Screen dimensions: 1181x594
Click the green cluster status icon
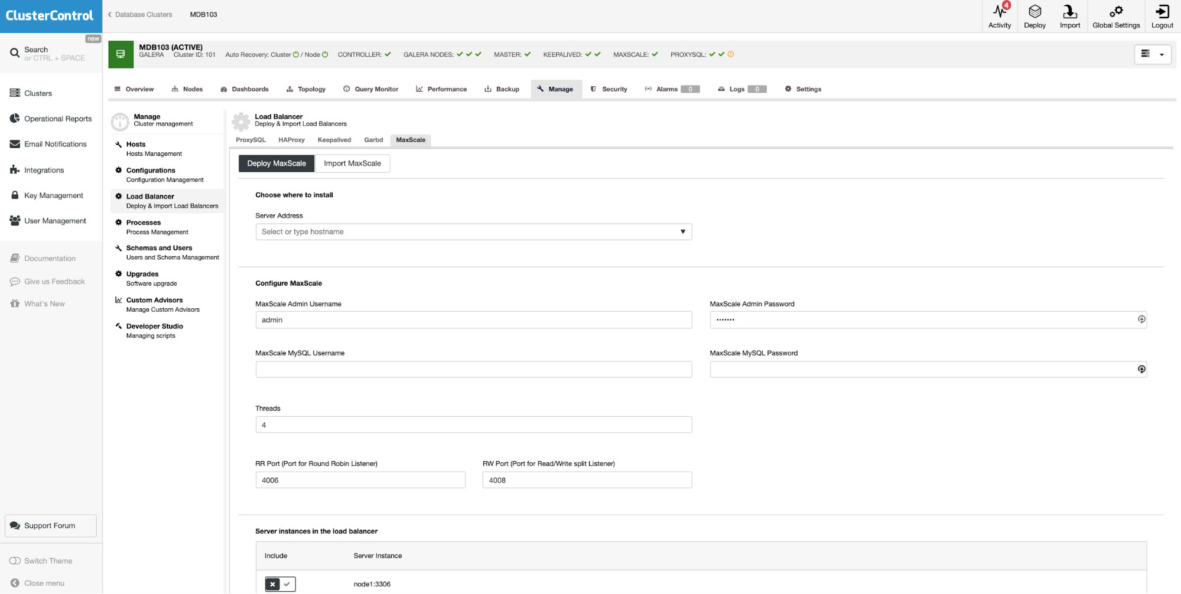121,54
